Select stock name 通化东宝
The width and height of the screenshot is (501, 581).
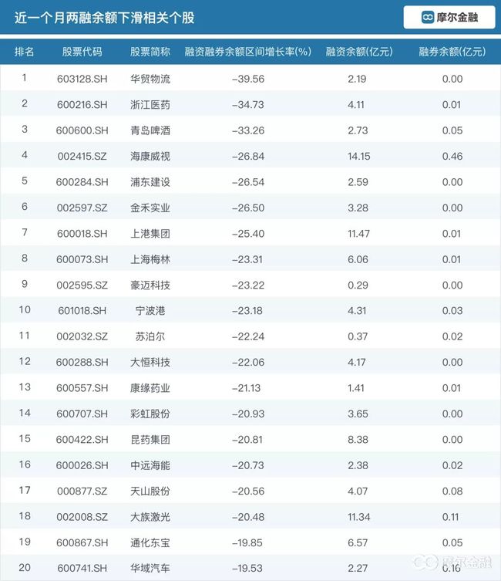(x=150, y=542)
